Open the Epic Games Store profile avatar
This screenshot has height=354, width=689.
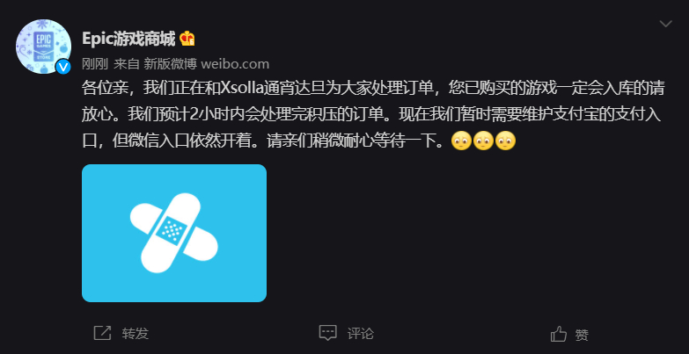pos(43,47)
